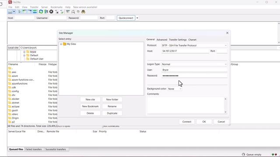
Task: Expand the My Sites tree node
Action: point(61,44)
